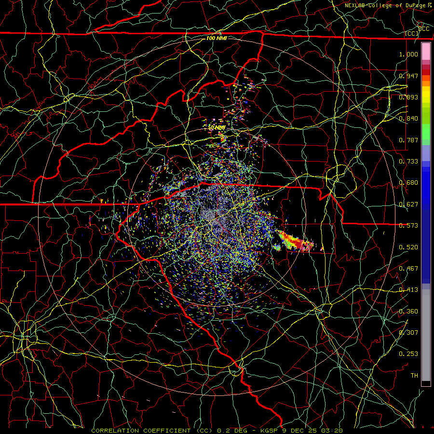This screenshot has width=434, height=434.
Task: Click the 0.840 legend value
Action: (x=408, y=119)
